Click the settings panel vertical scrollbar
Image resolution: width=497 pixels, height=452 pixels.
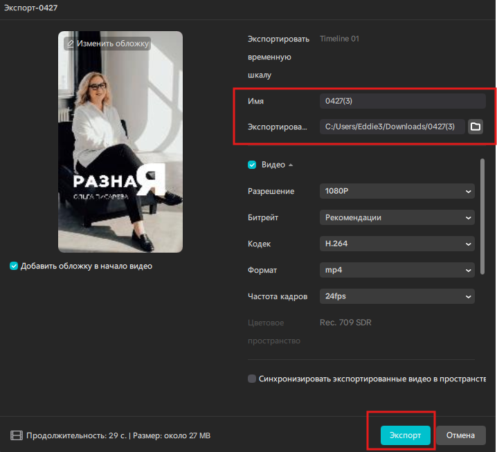482,217
